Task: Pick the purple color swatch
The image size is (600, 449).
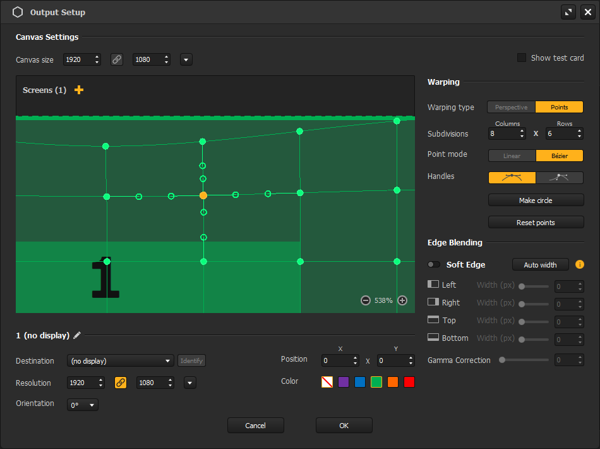Action: pos(343,381)
